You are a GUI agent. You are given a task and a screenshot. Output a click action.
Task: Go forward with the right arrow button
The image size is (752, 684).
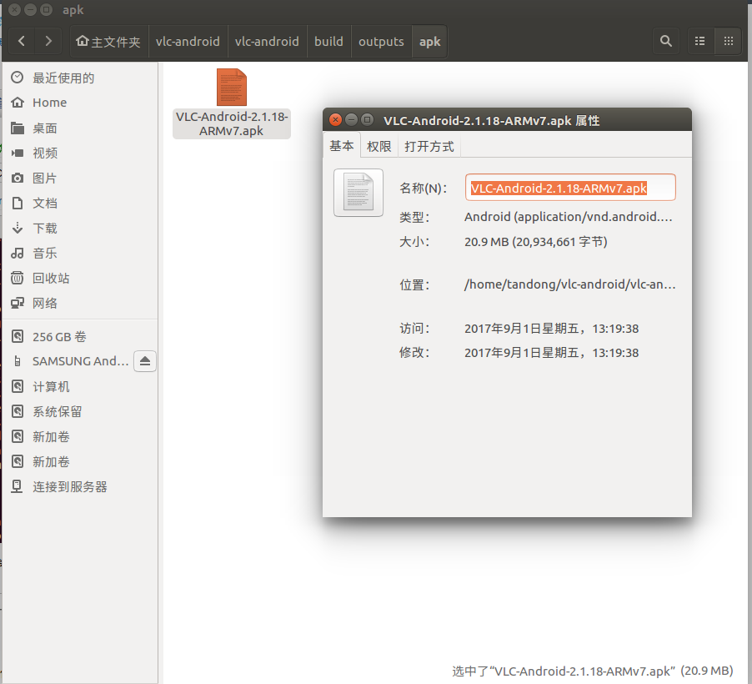[48, 41]
